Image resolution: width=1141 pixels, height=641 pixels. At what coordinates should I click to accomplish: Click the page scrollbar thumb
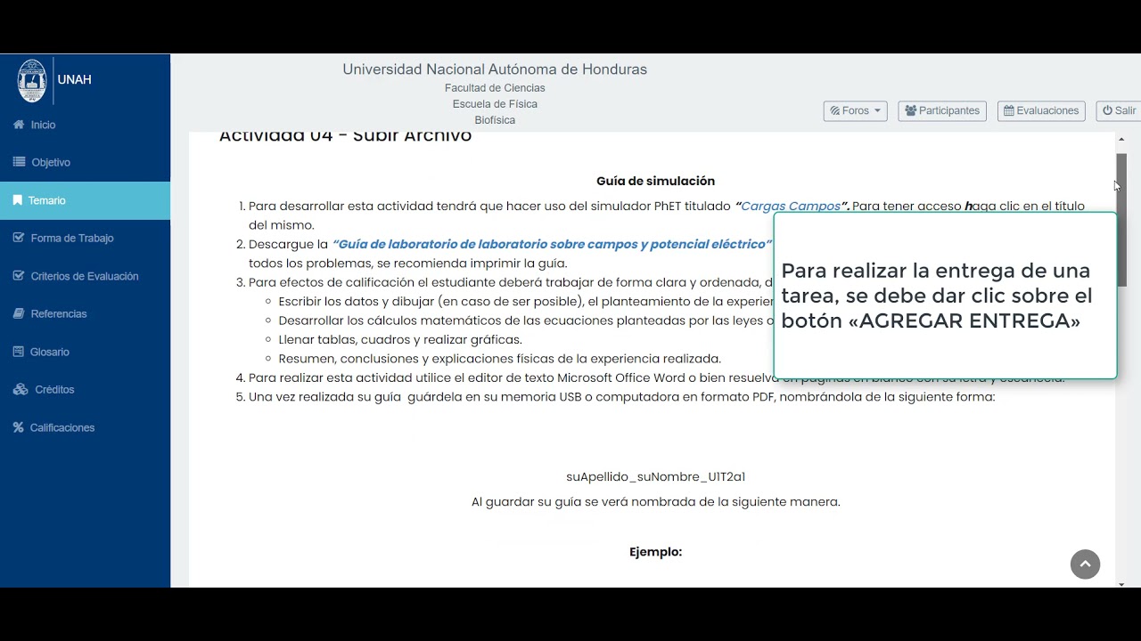coord(1121,219)
